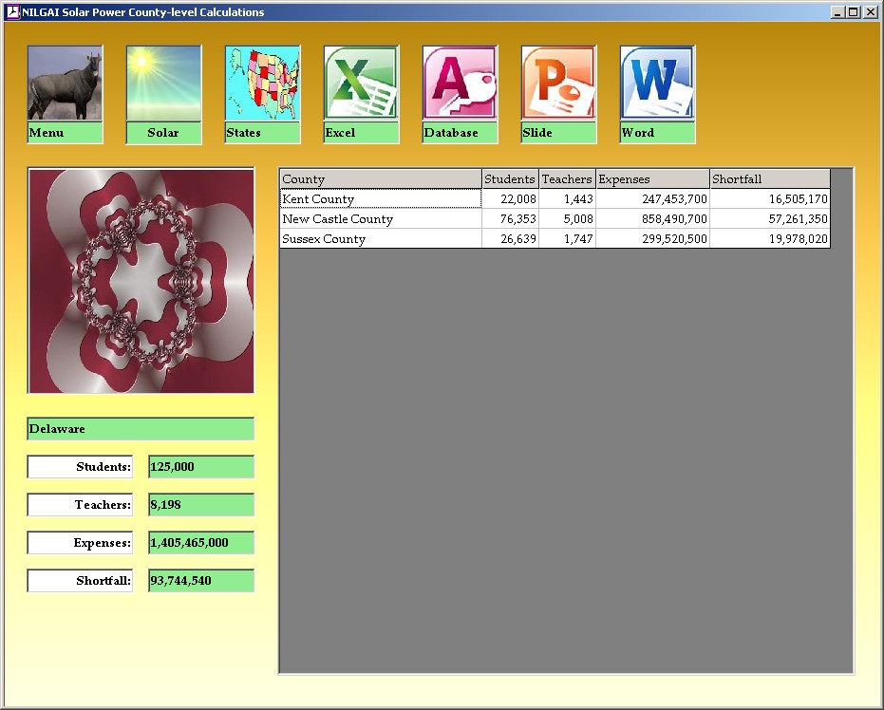The width and height of the screenshot is (884, 710).
Task: Maximize the NILGAI window
Action: [x=854, y=12]
